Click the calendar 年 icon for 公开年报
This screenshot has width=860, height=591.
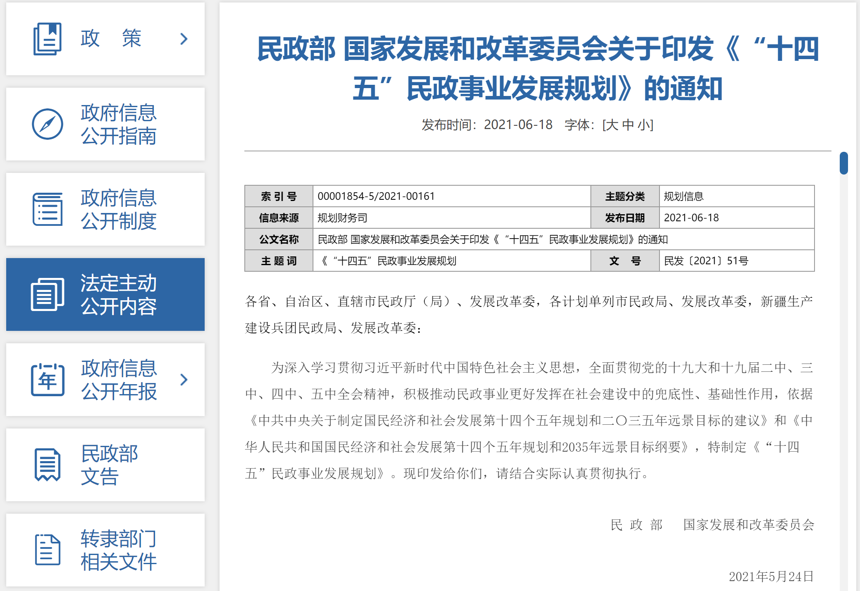point(48,380)
